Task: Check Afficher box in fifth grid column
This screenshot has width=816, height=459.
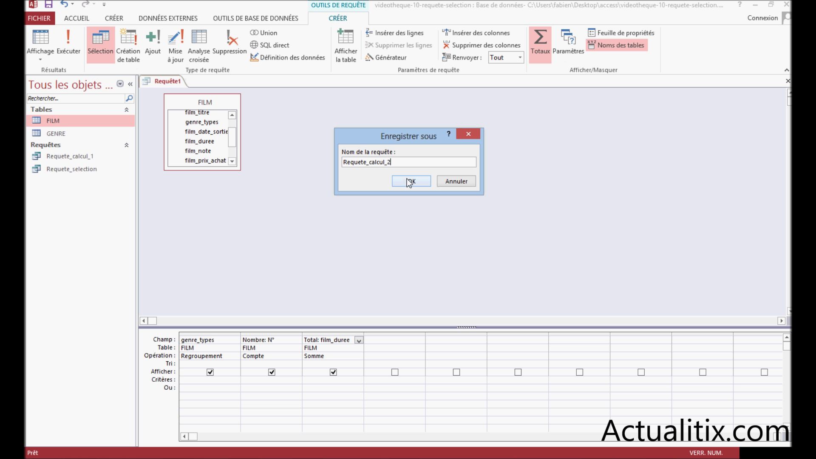Action: coord(456,372)
